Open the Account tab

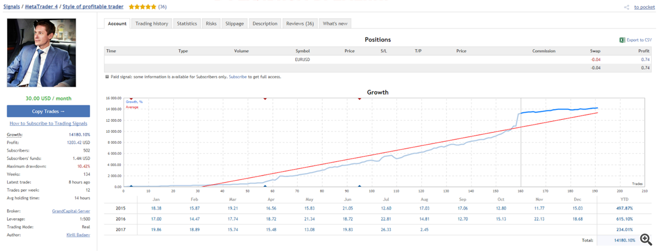tap(117, 24)
